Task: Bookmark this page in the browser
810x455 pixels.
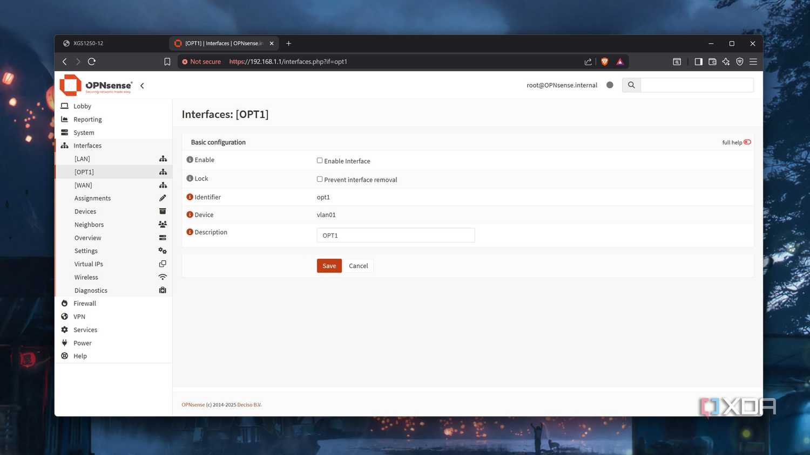Action: pyautogui.click(x=167, y=61)
